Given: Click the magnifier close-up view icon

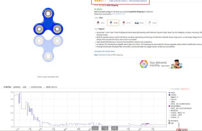Looking at the screenshot, I should tap(169, 121).
